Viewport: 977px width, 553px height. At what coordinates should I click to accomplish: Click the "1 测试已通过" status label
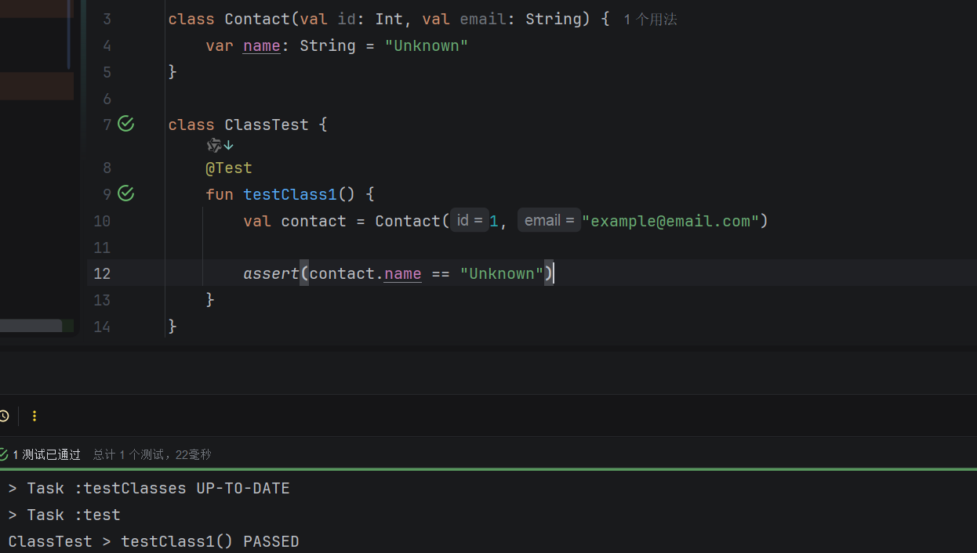pos(47,454)
